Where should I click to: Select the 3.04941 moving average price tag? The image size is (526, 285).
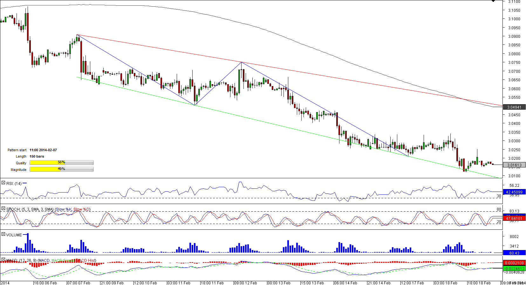coord(514,107)
